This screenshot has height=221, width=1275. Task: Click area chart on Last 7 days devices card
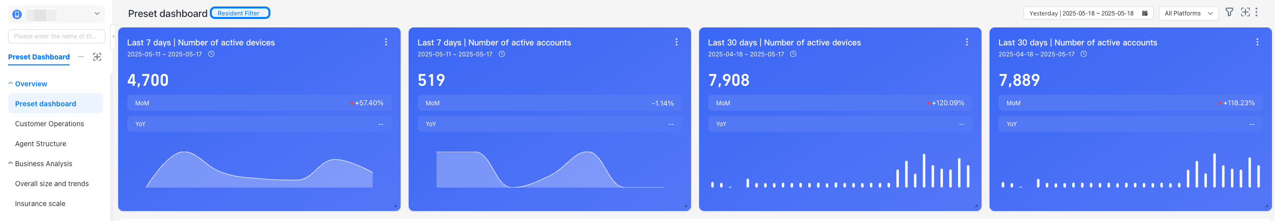(x=259, y=170)
